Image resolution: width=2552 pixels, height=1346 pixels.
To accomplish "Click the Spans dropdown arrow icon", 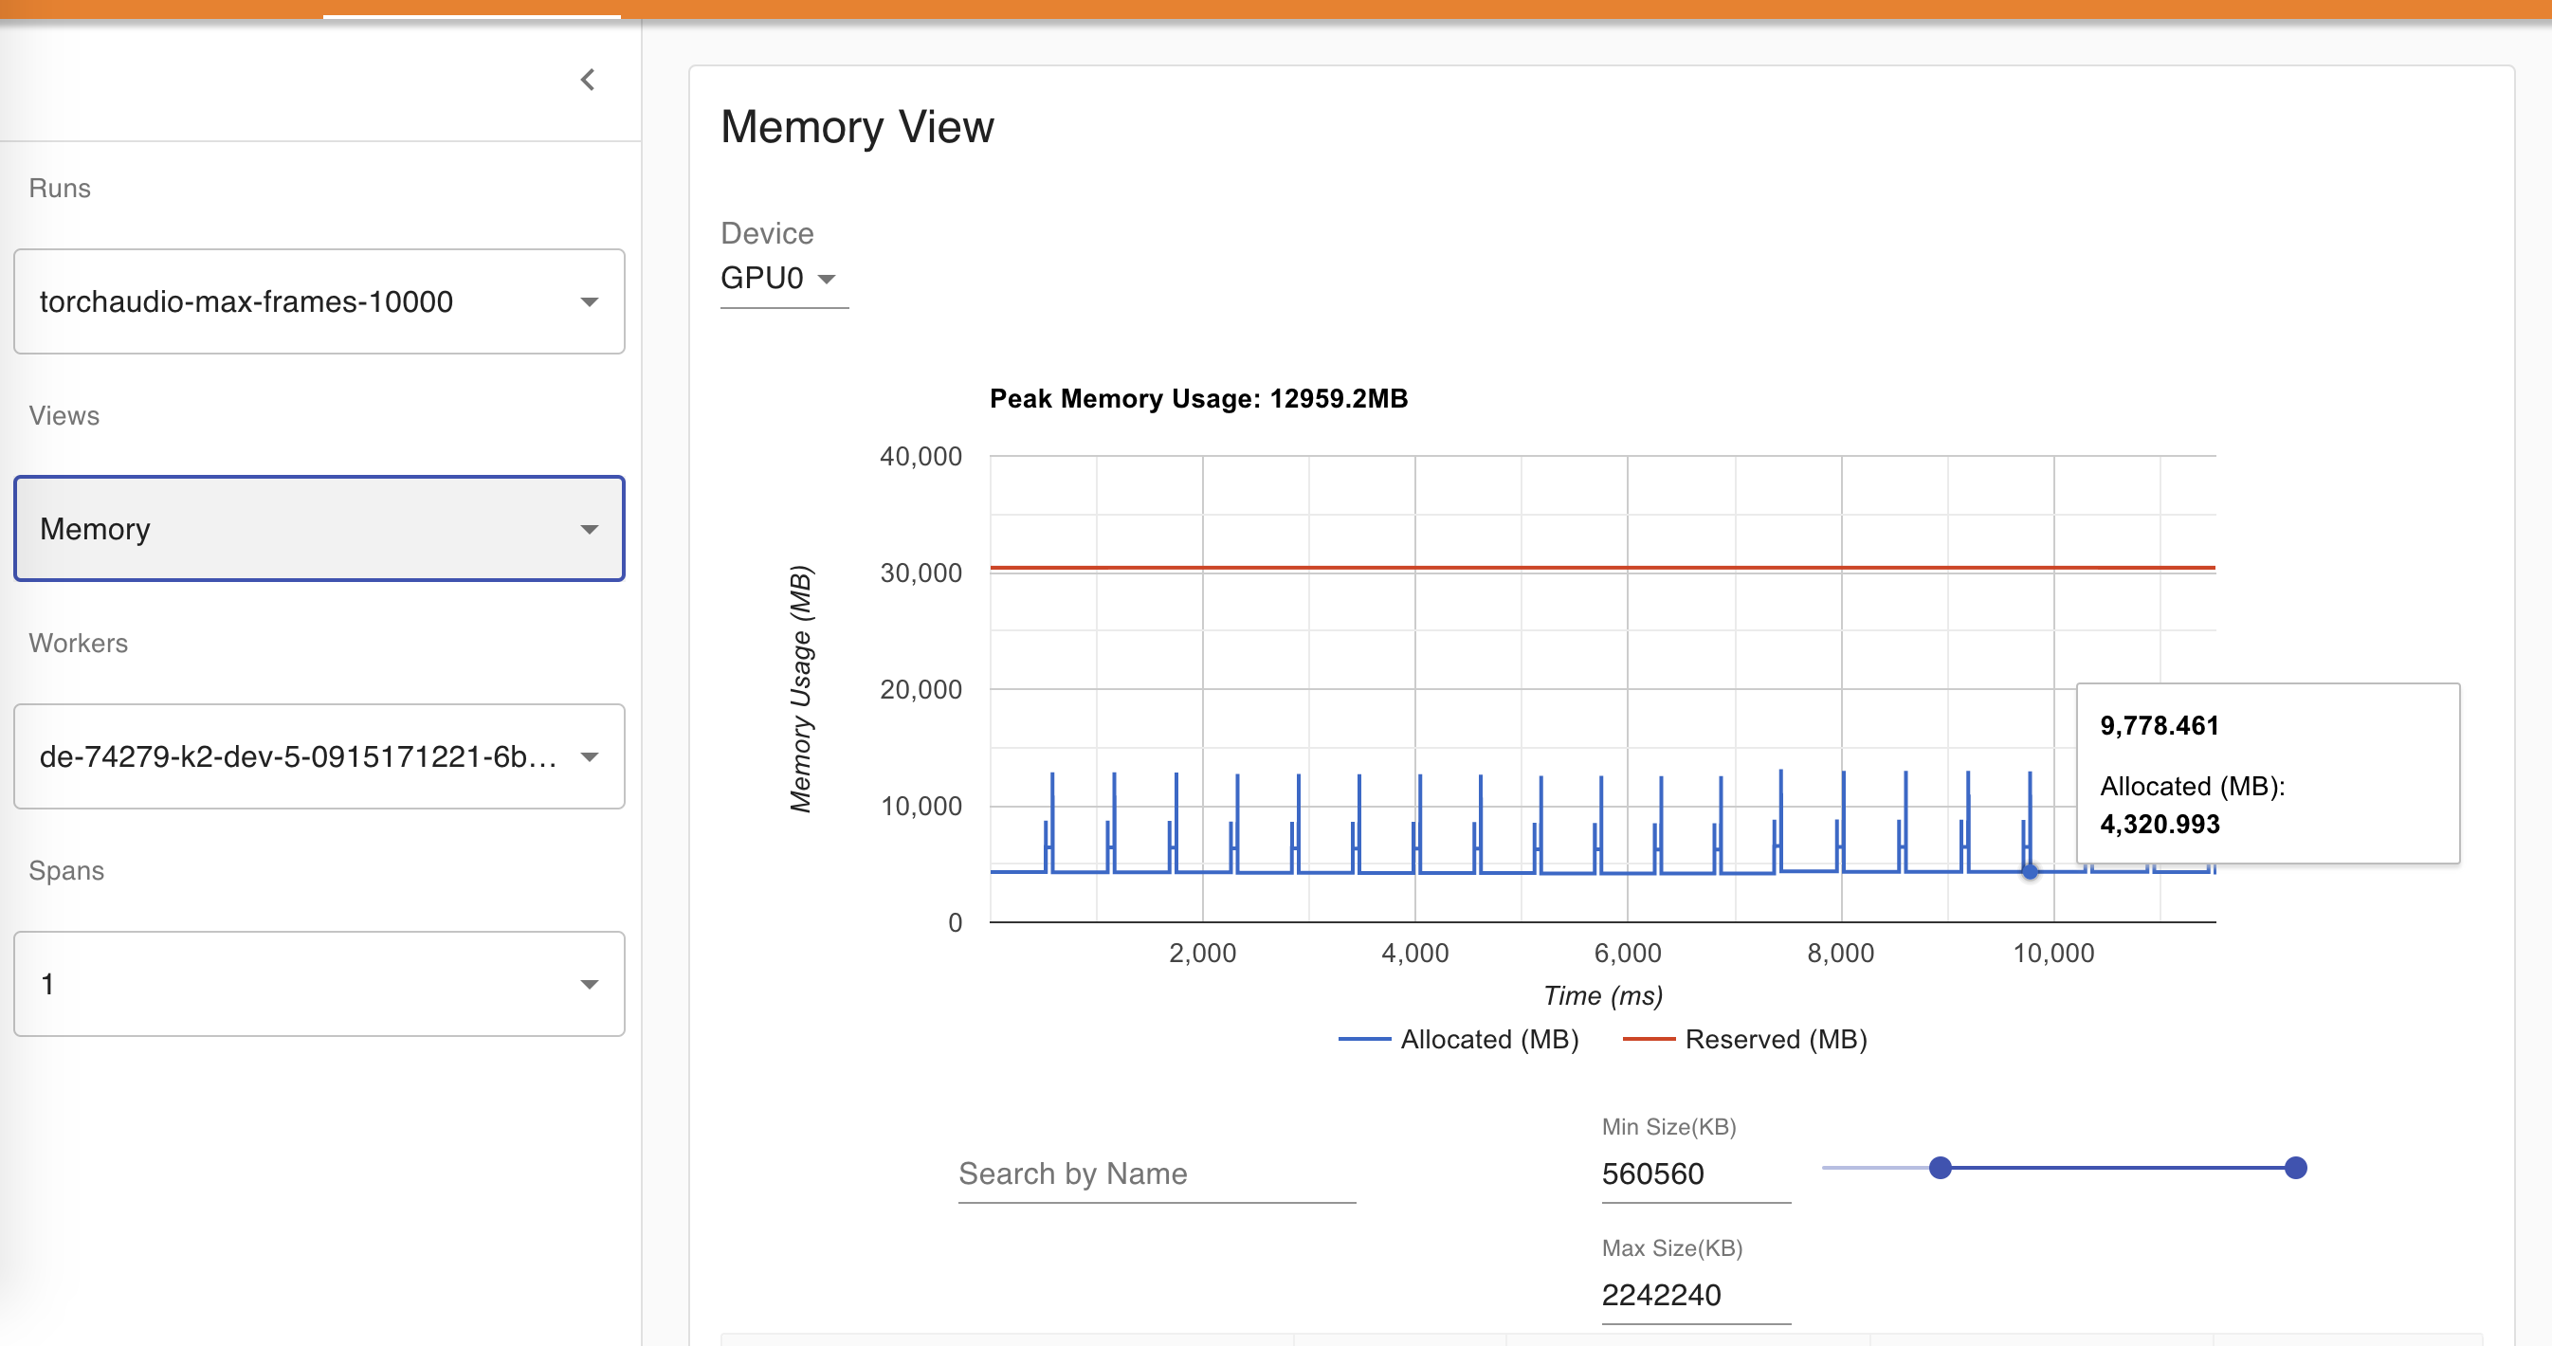I will click(x=590, y=985).
